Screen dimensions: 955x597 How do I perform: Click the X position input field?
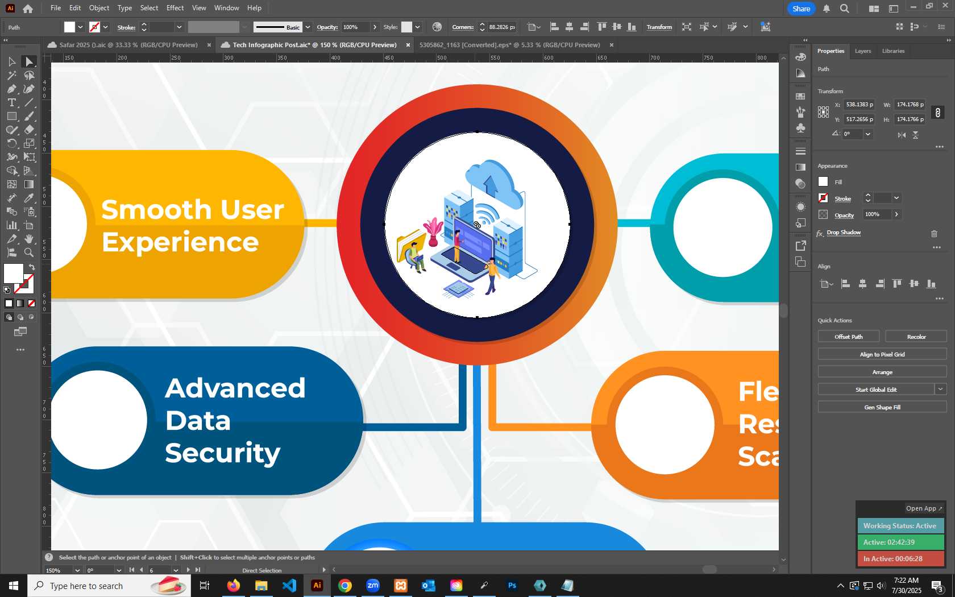(x=859, y=105)
